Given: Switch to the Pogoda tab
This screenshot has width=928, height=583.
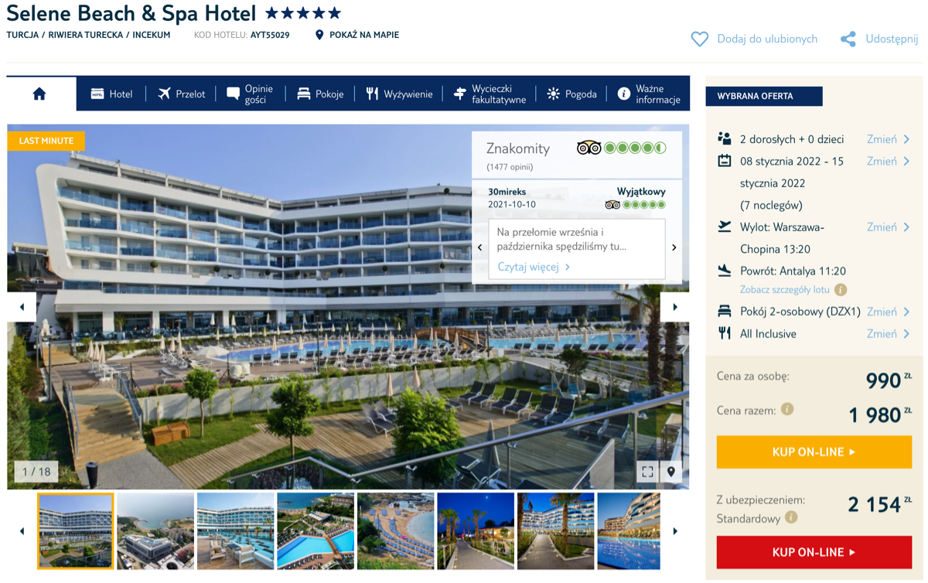Looking at the screenshot, I should [x=571, y=94].
